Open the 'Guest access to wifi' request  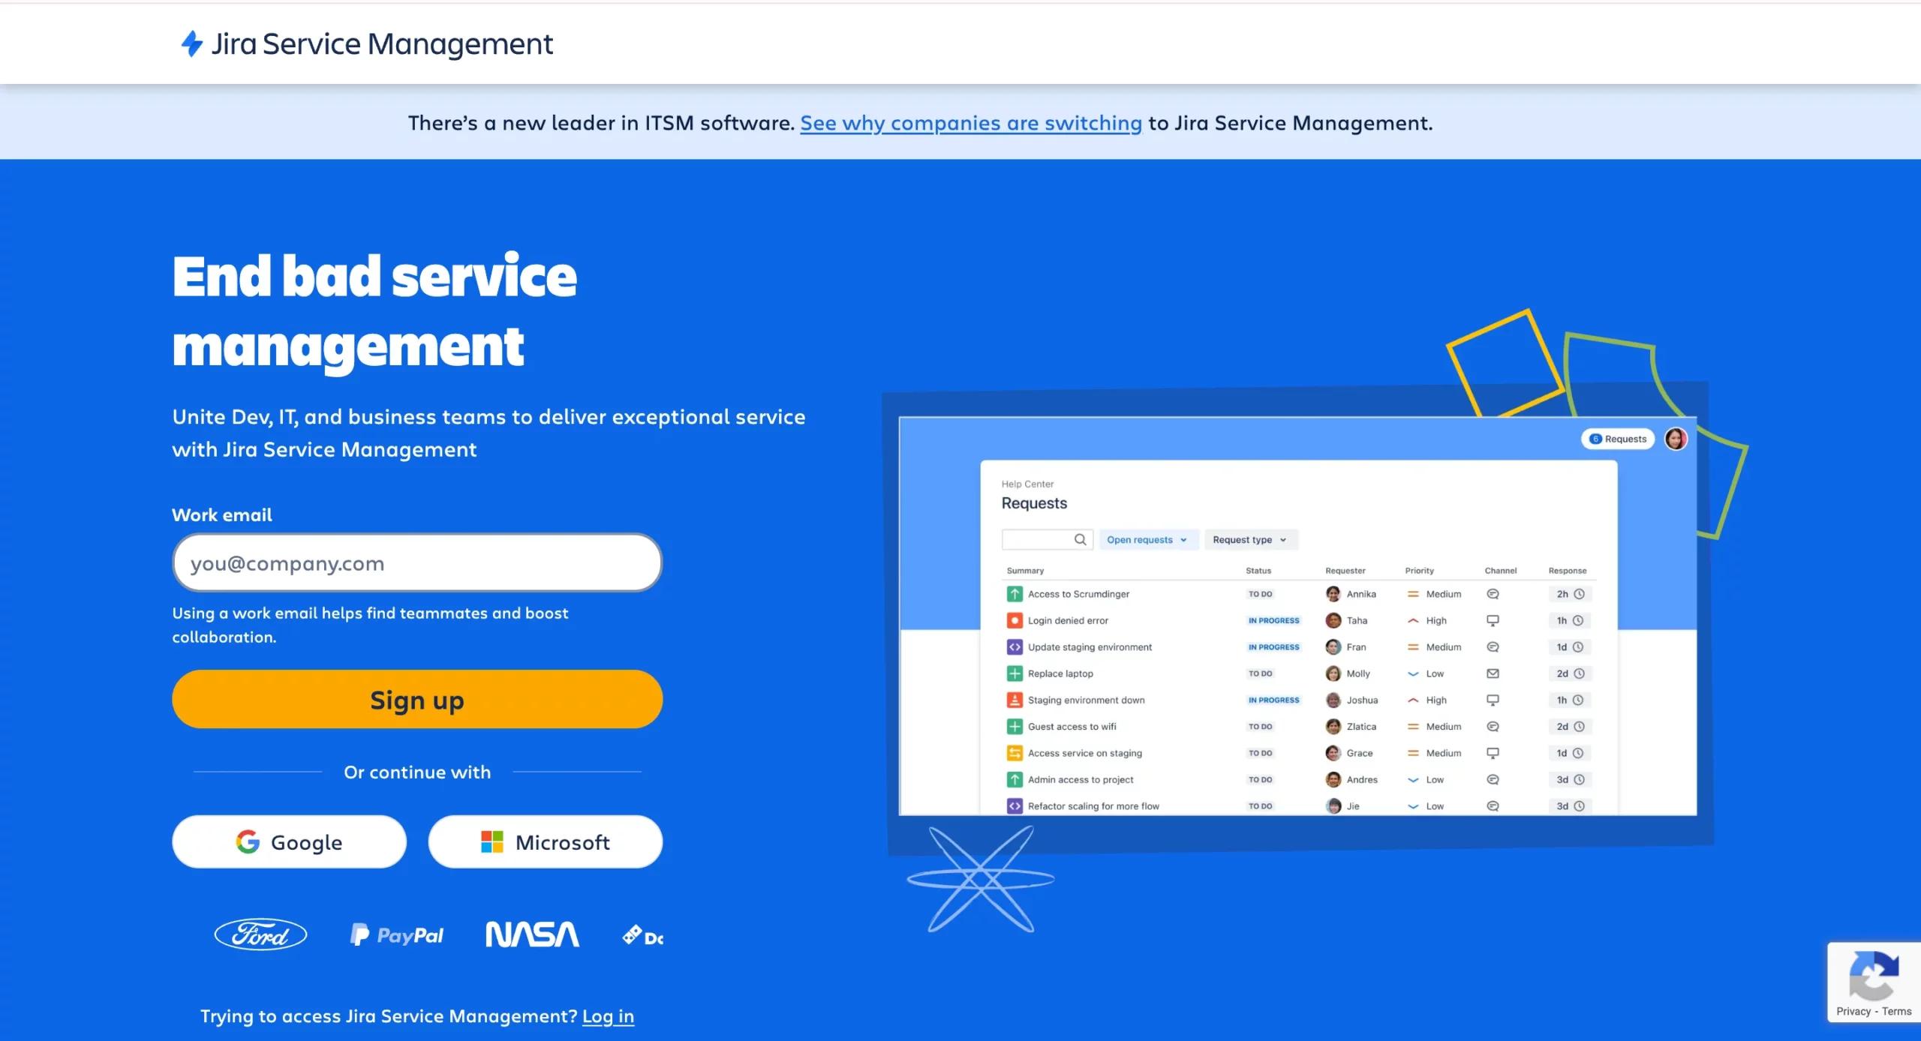click(x=1072, y=726)
